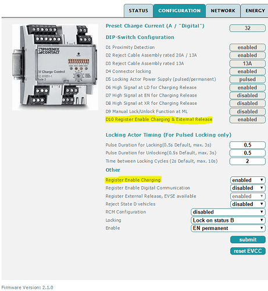Image resolution: width=268 pixels, height=291 pixels.
Task: Click the Preset Charge Current heading
Action: click(155, 26)
